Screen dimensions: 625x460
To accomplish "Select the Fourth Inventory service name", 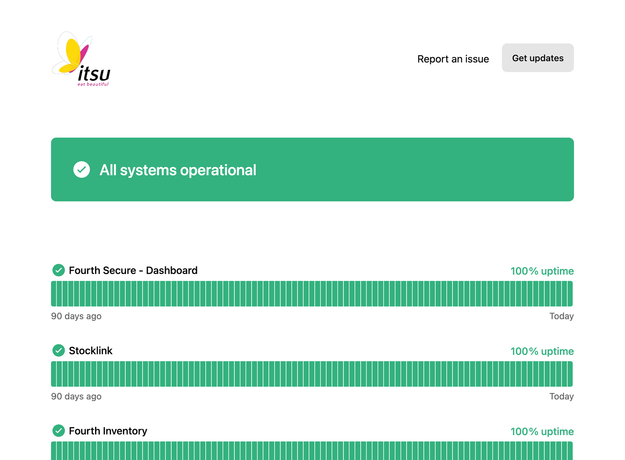I will pos(108,431).
